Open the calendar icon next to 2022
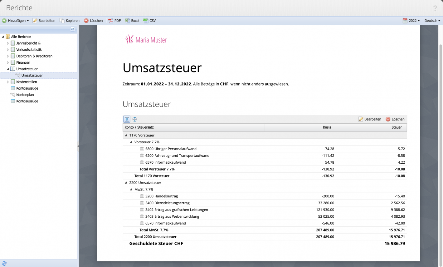Screen dimensions: 443x267 click(404, 21)
